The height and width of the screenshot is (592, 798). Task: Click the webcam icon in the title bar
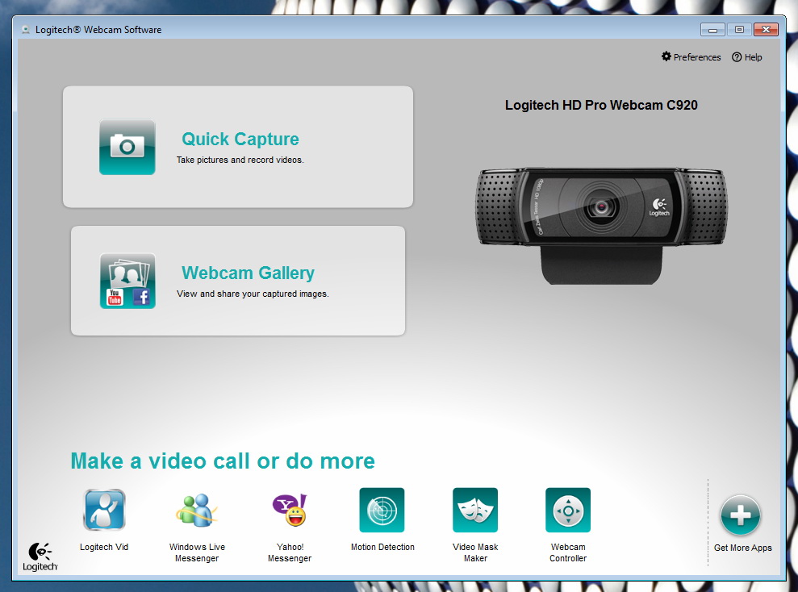pos(26,30)
